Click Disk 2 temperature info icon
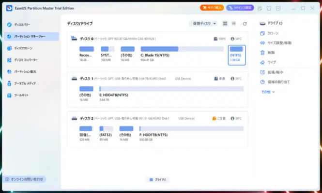 (x=232, y=118)
